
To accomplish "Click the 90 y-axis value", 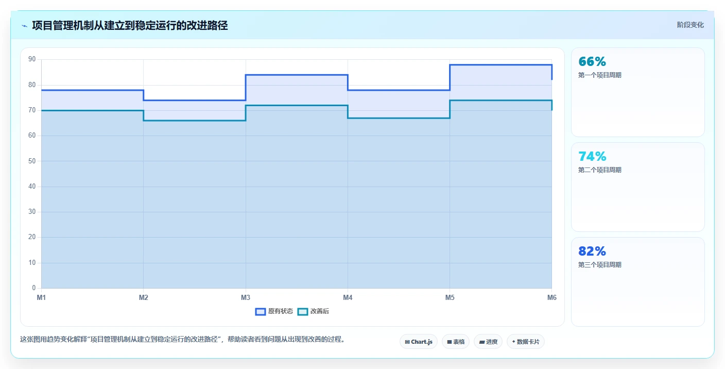I will (32, 59).
